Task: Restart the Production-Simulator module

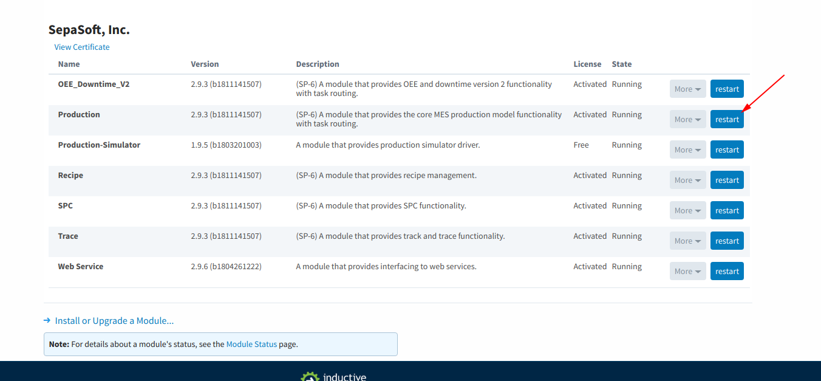Action: pos(727,149)
